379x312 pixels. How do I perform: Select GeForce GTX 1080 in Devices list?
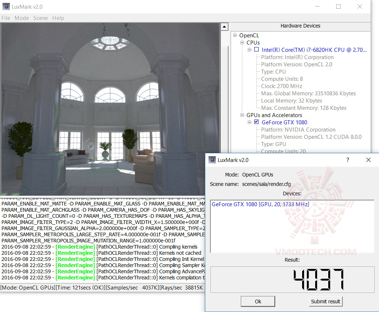tap(260, 204)
